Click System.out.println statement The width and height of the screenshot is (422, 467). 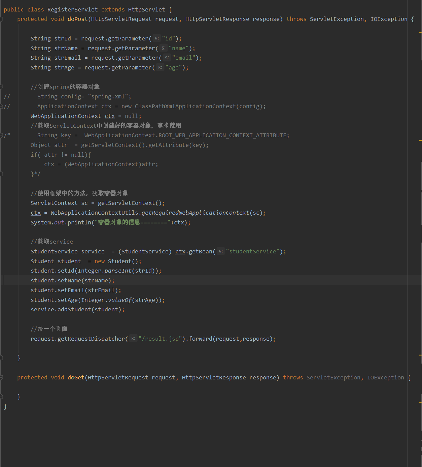[x=110, y=223]
